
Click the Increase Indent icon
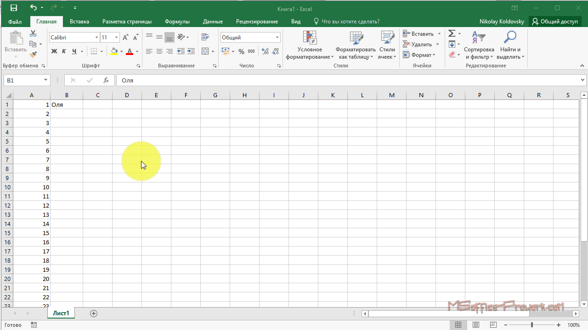coord(191,51)
